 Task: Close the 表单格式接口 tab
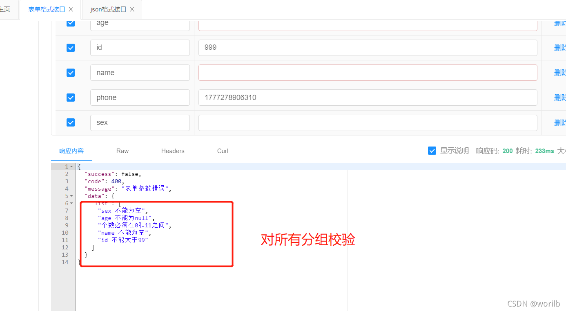[x=71, y=9]
